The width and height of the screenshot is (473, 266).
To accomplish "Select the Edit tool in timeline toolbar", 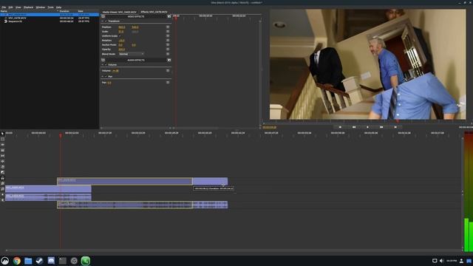I will [x=3, y=139].
